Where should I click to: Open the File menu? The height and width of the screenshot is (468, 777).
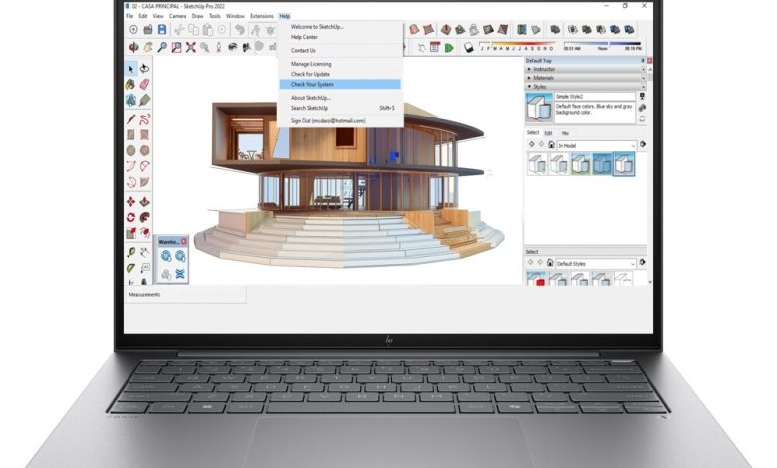coord(129,16)
